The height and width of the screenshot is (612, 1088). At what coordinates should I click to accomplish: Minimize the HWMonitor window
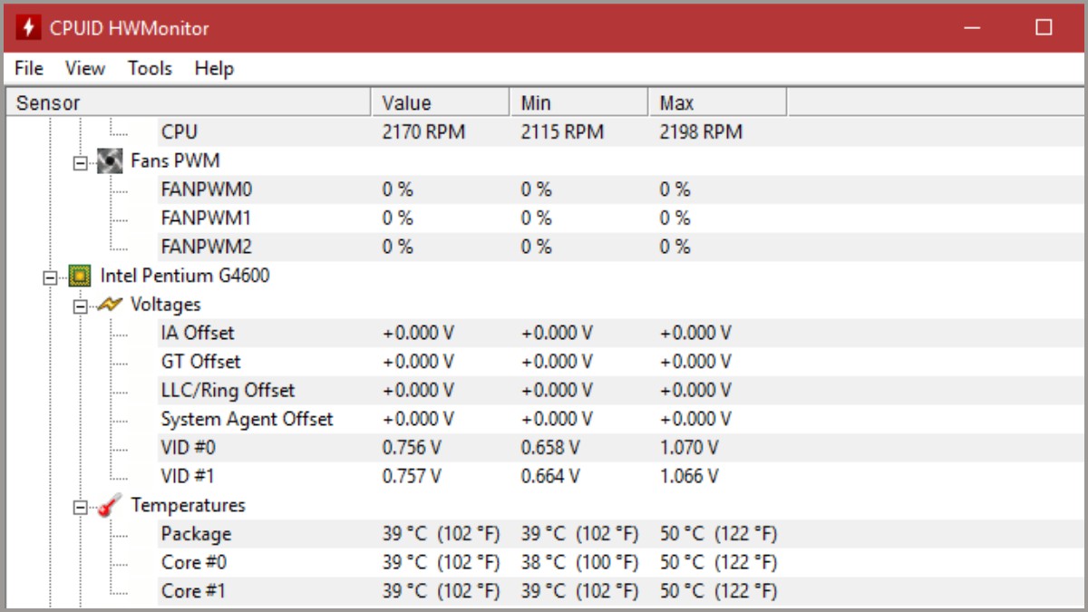point(973,27)
